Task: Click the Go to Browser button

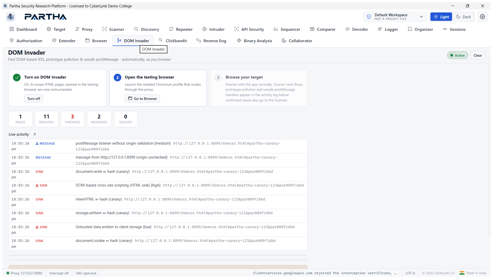Action: point(142,99)
